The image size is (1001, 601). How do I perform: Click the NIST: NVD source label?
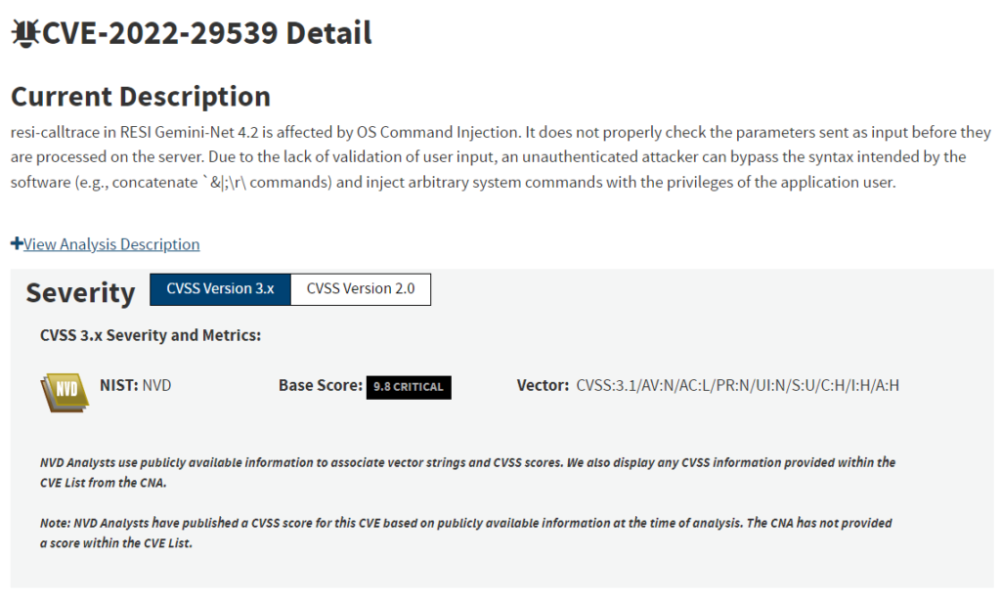pyautogui.click(x=136, y=386)
